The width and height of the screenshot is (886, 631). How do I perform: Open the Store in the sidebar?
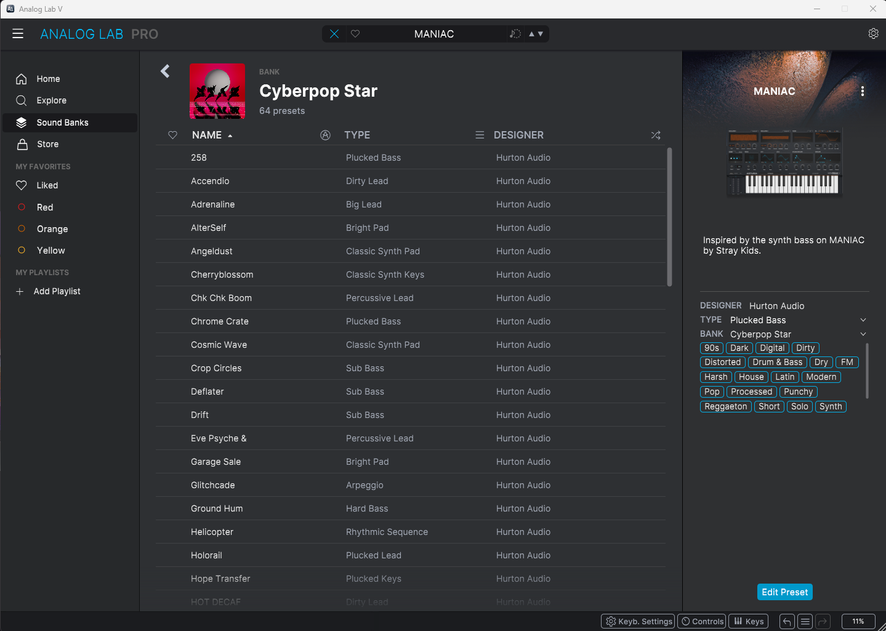tap(70, 144)
